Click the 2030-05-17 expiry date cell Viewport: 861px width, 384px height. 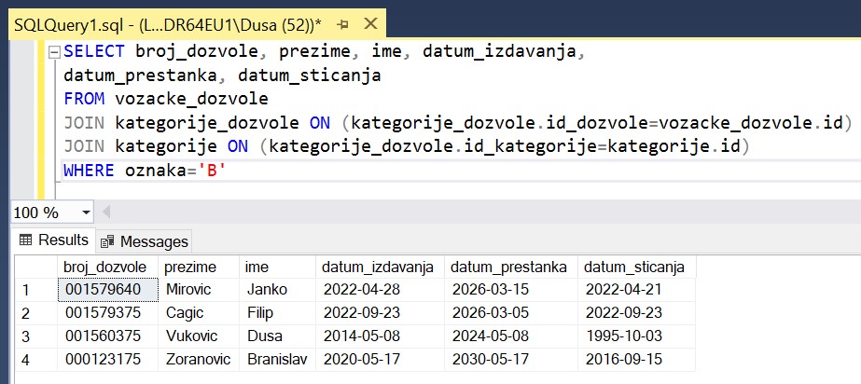click(509, 359)
